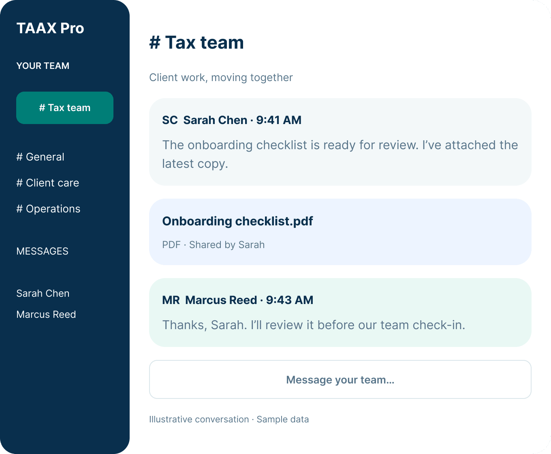This screenshot has width=551, height=454.
Task: Select Marcus Reed's name in message header
Action: point(221,300)
